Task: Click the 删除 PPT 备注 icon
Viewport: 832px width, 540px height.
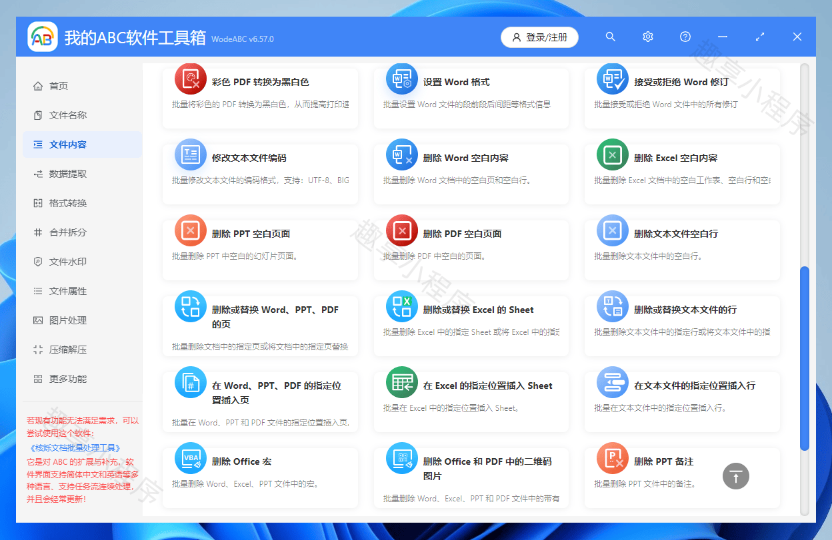Action: pyautogui.click(x=613, y=459)
